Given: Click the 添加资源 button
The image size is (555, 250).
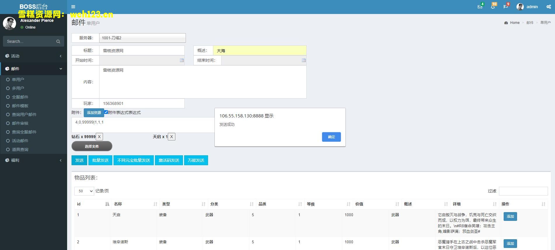Looking at the screenshot, I should pyautogui.click(x=94, y=113).
